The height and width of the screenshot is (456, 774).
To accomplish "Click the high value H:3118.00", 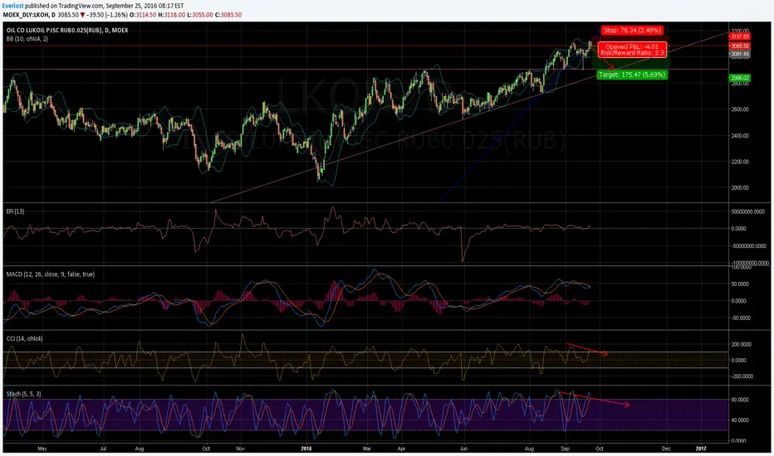I will click(x=172, y=15).
